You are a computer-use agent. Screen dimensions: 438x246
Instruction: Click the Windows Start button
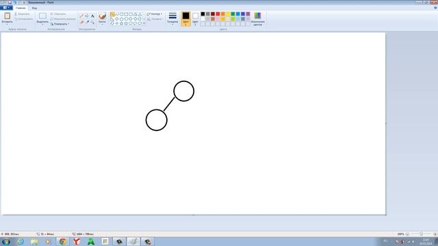pos(5,241)
